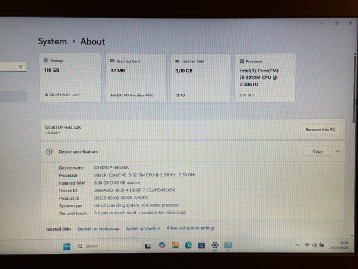Click the Settings gear taskbar icon

point(215,245)
